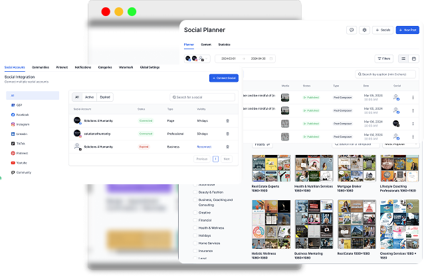
Task: Click the Search by caption field
Action: pyautogui.click(x=385, y=74)
